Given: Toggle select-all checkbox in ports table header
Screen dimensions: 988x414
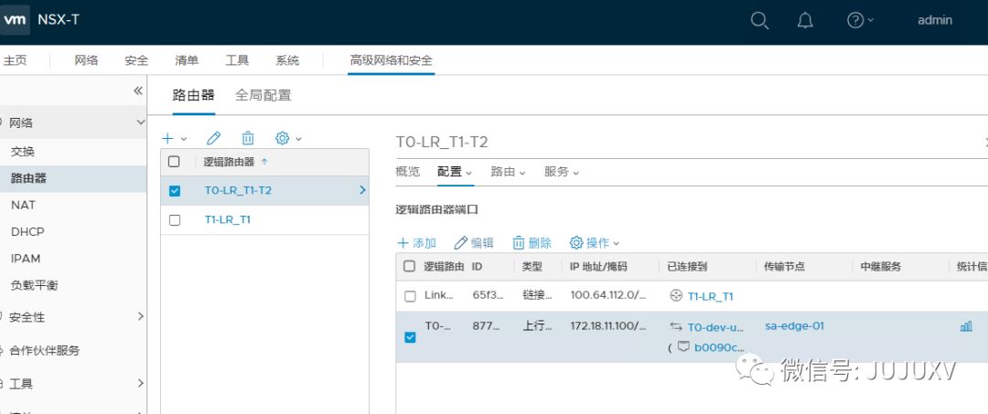Looking at the screenshot, I should (410, 266).
